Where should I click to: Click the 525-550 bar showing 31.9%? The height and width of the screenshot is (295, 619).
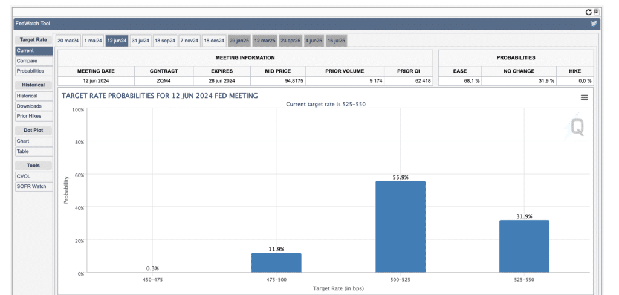[524, 247]
